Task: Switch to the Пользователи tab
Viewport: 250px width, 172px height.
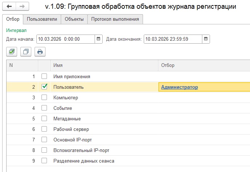Action: tap(42, 19)
